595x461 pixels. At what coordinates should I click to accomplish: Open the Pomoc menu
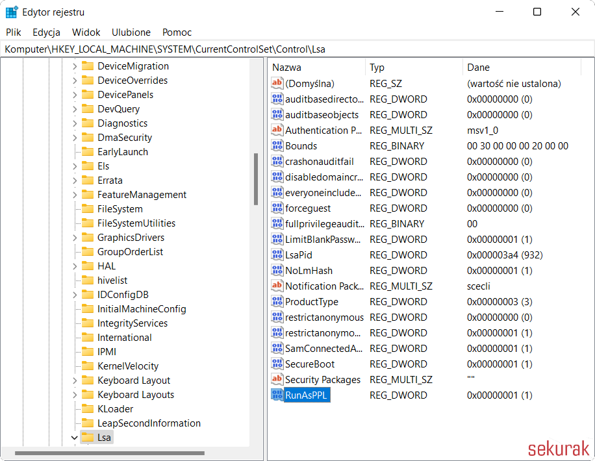tap(177, 32)
